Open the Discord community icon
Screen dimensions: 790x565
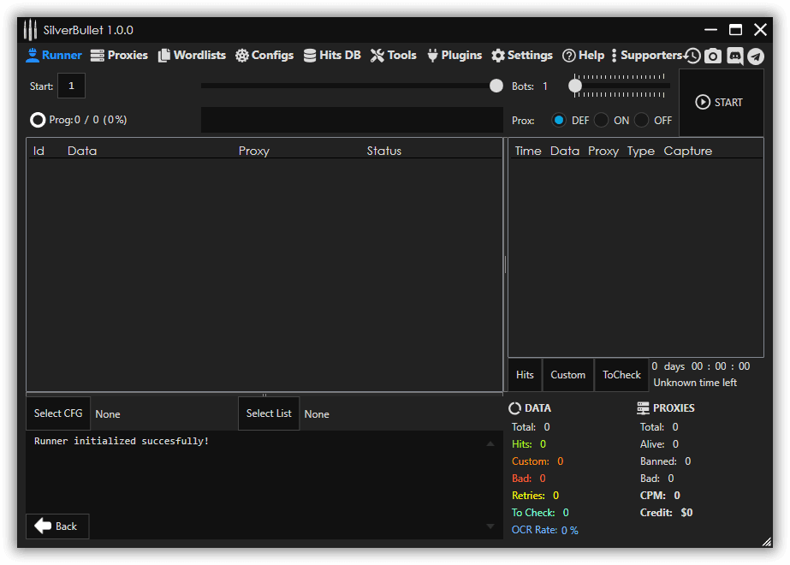[x=734, y=56]
